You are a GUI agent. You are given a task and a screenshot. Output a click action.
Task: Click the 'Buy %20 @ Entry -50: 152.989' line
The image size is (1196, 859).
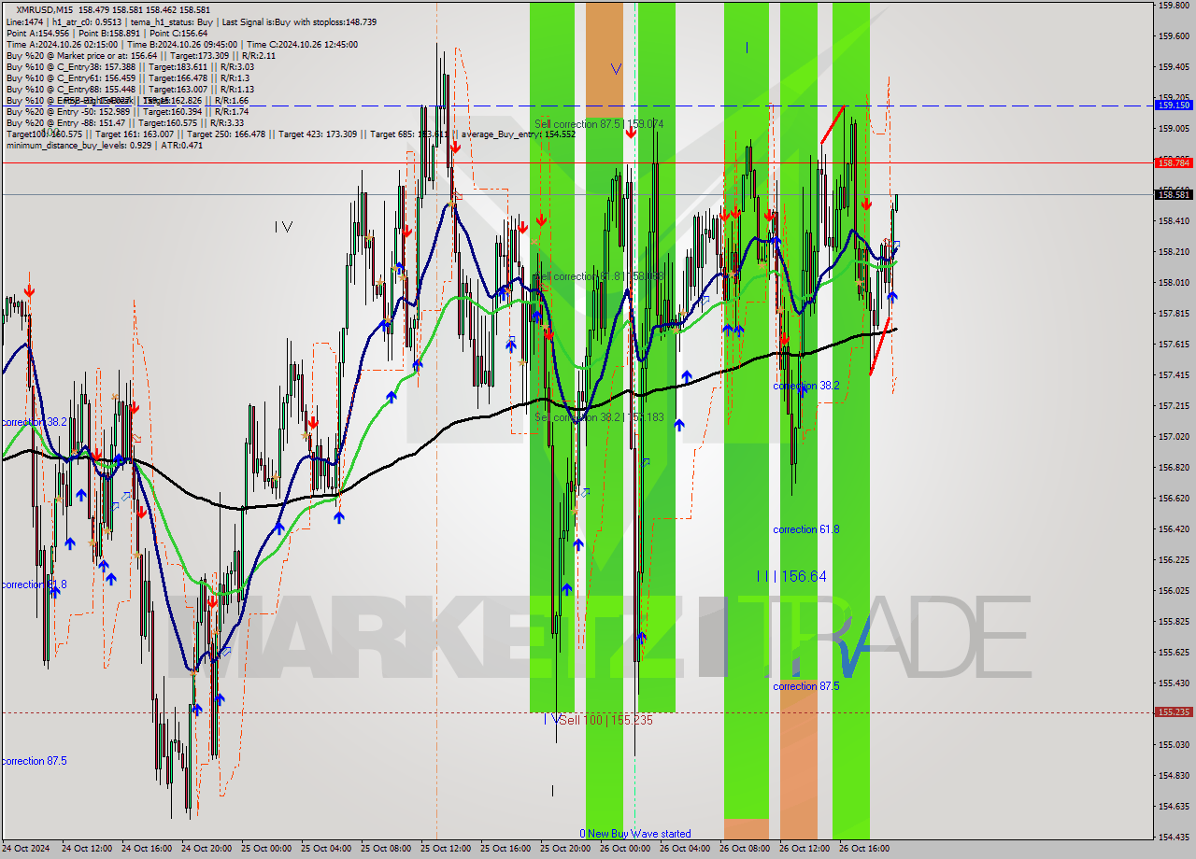pyautogui.click(x=67, y=111)
